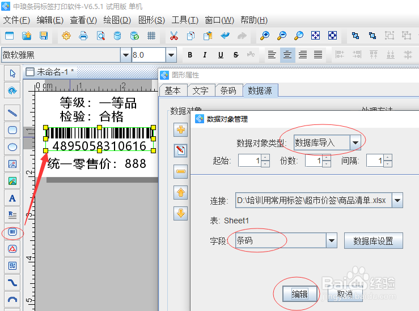Click the Zoom in magnifier icon

(x=265, y=36)
